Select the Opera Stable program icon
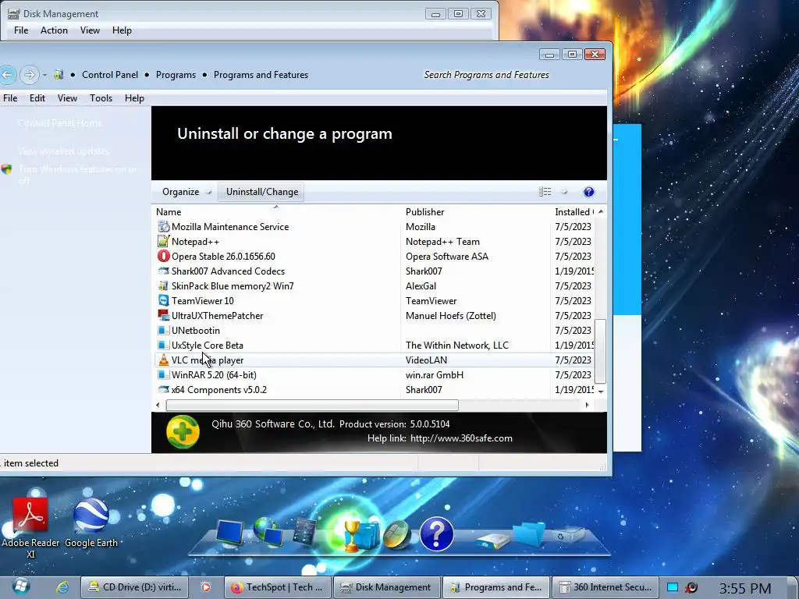This screenshot has width=799, height=599. pos(163,256)
